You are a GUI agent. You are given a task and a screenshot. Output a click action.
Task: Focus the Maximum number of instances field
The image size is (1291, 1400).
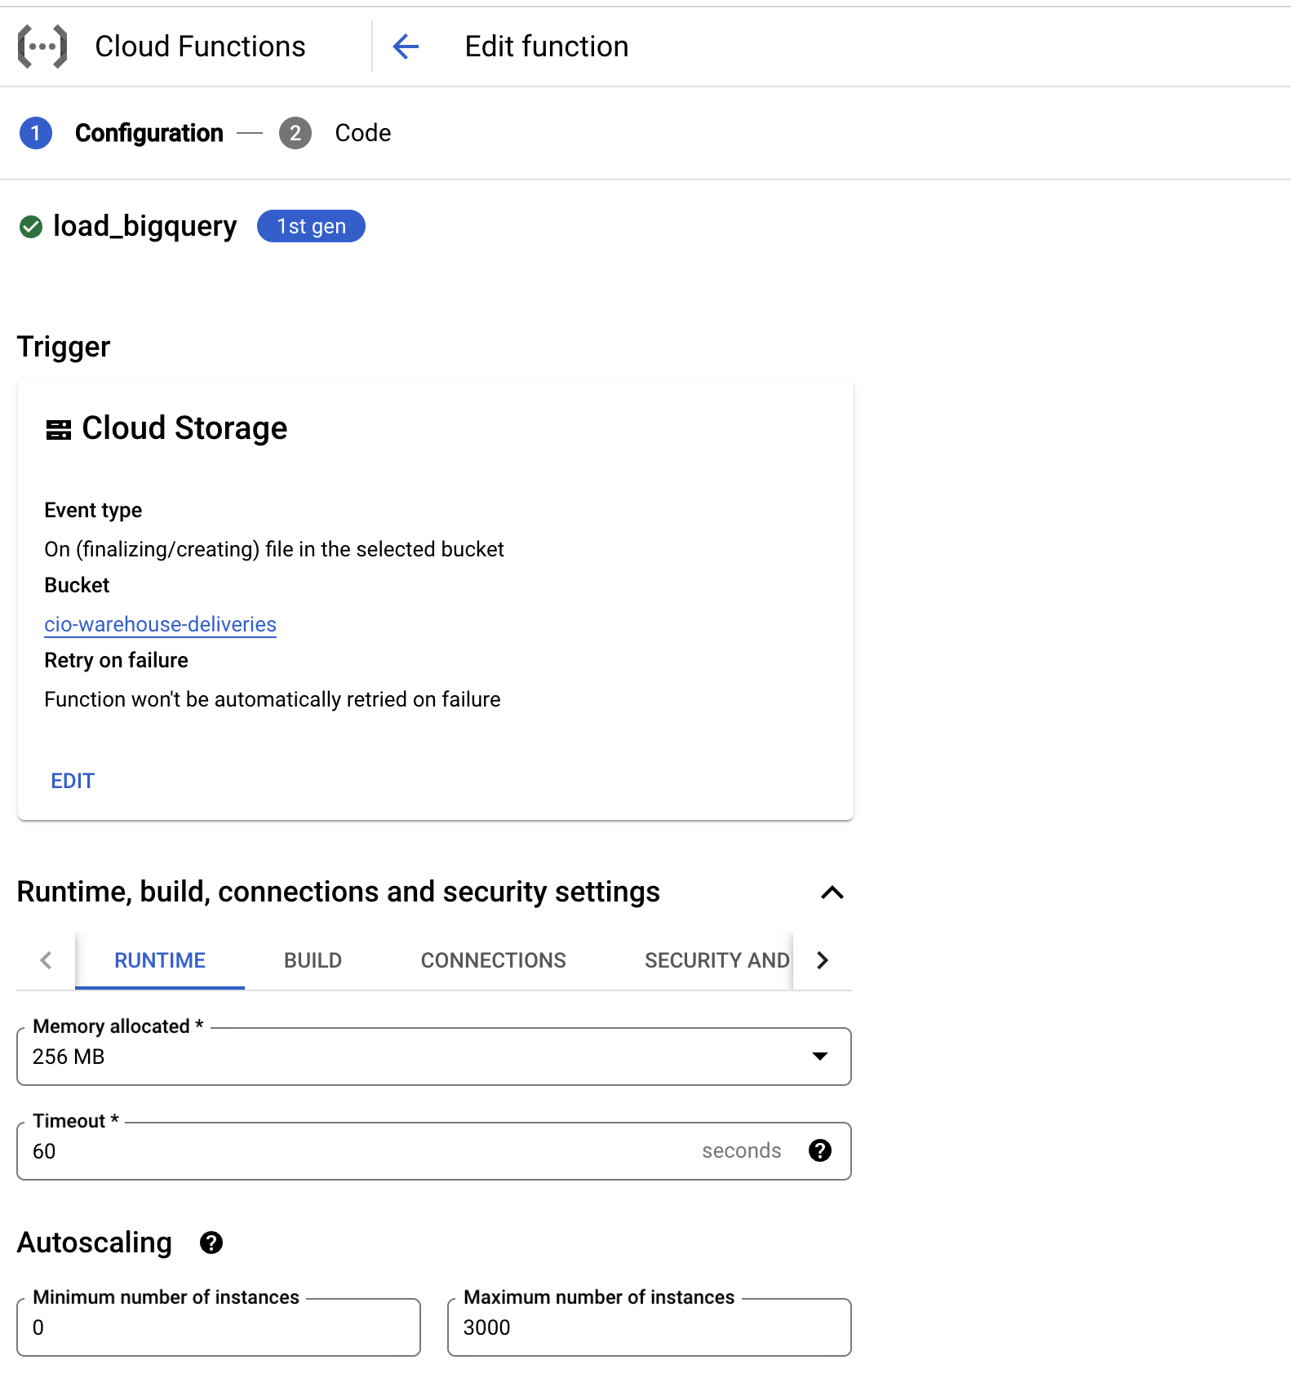tap(650, 1327)
